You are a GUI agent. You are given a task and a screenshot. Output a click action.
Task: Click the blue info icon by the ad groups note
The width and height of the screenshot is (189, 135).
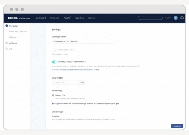pos(53,103)
